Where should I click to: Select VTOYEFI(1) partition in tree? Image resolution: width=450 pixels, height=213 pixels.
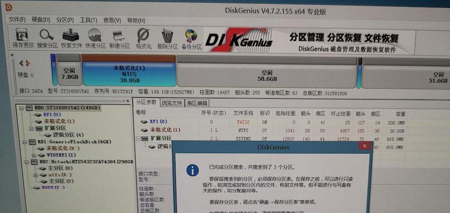62,155
